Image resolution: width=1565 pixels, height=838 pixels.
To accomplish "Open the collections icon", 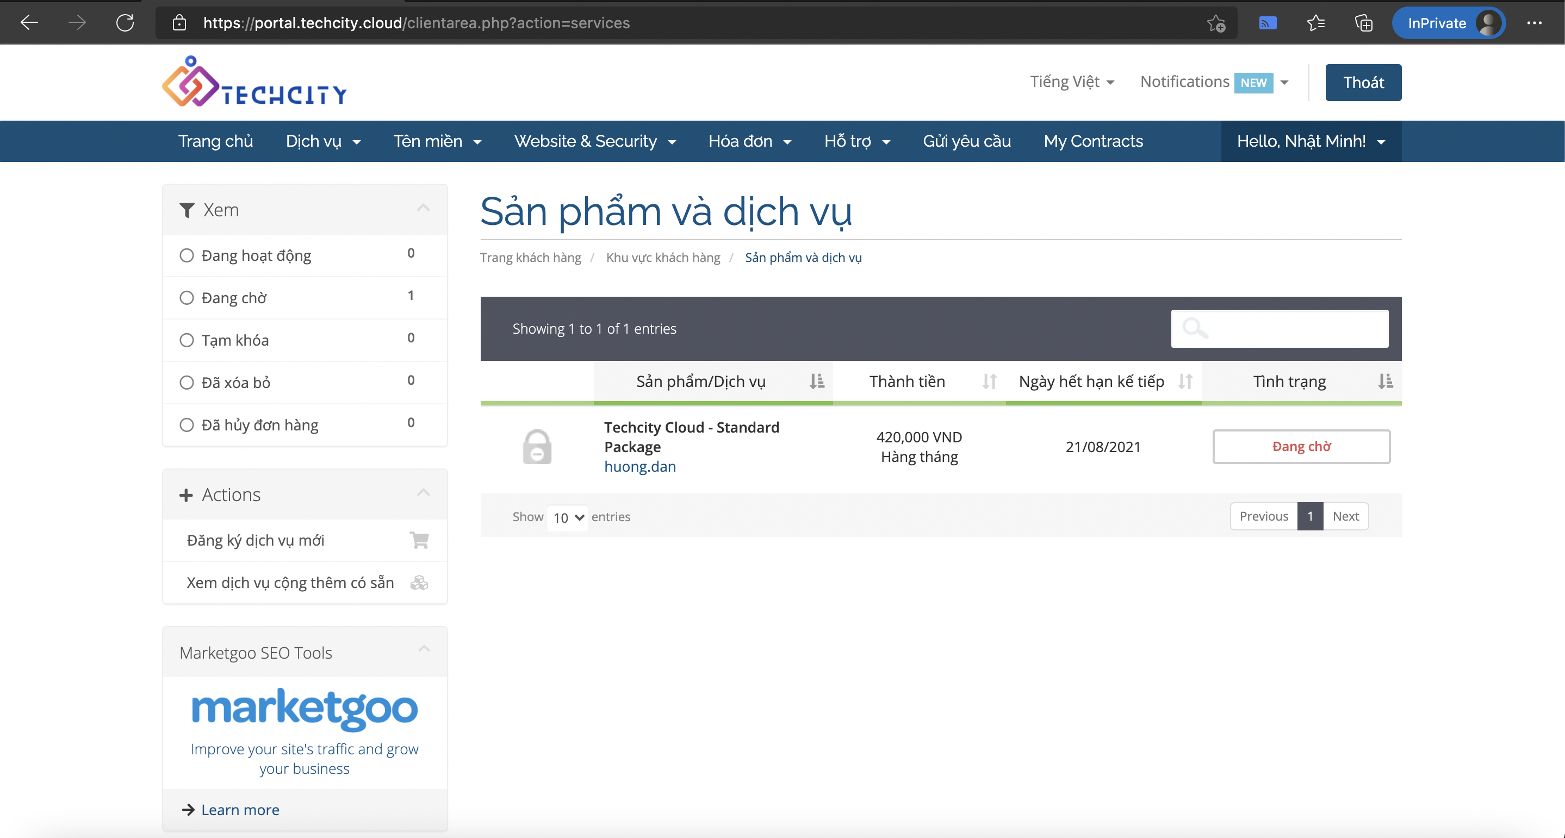I will point(1363,23).
